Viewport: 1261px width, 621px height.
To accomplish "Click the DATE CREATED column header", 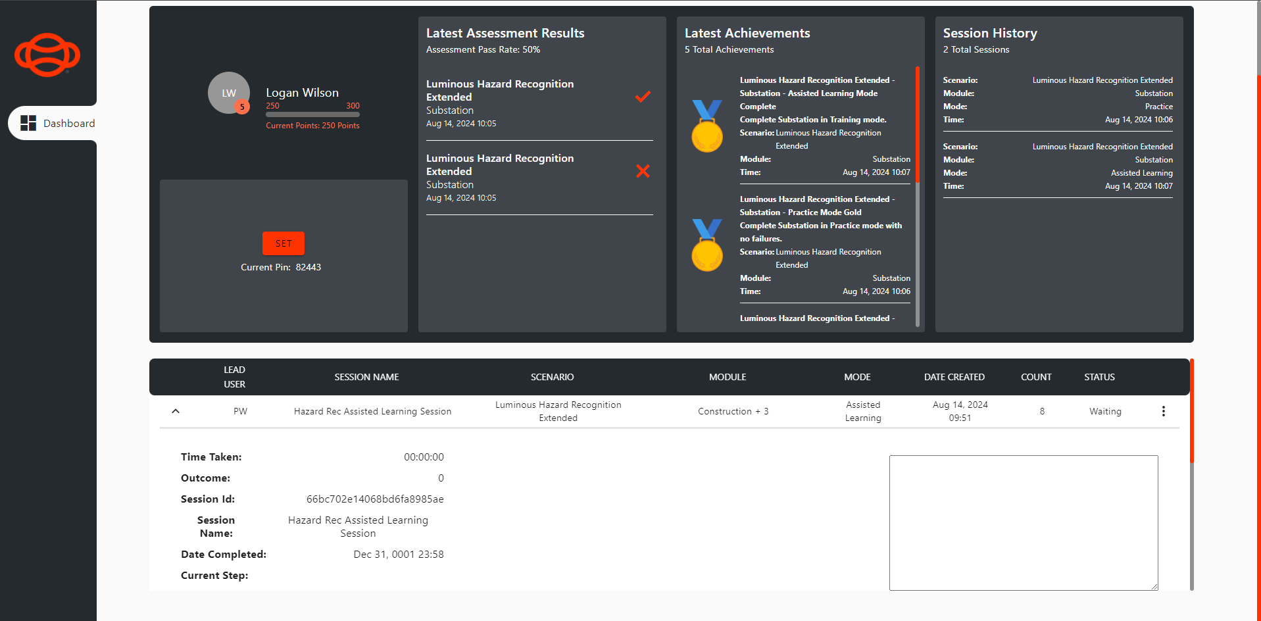I will coord(954,377).
